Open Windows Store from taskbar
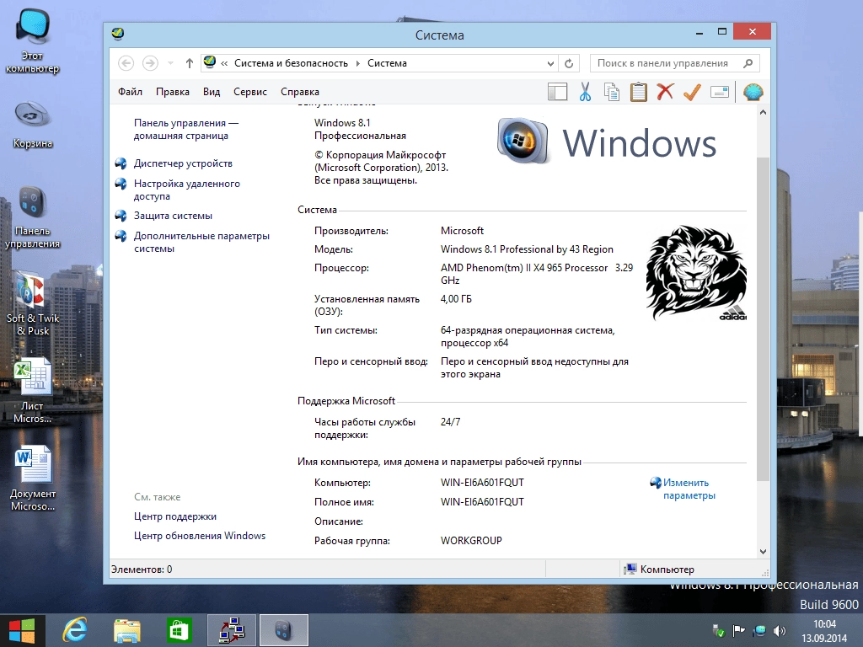Viewport: 863px width, 647px height. coord(179,630)
